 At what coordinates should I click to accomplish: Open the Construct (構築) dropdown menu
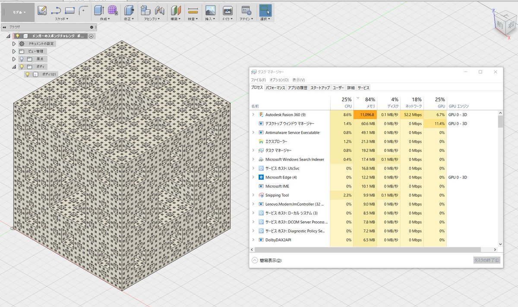coord(175,19)
